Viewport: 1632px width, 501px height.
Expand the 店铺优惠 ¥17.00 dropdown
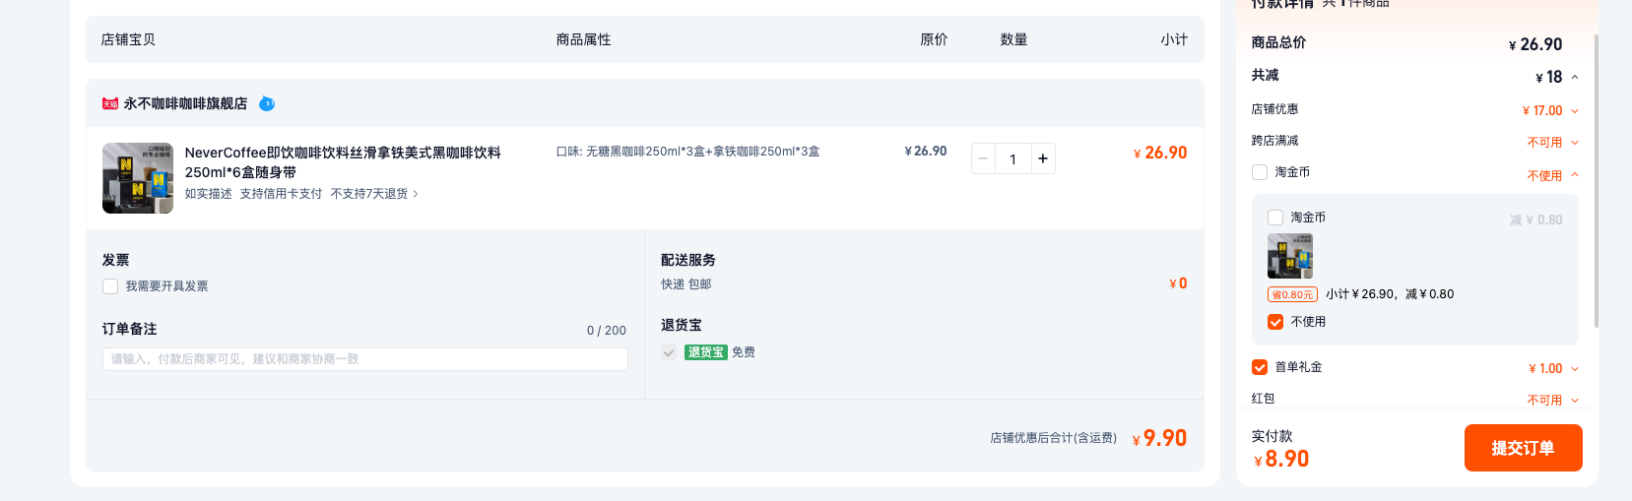(x=1575, y=111)
